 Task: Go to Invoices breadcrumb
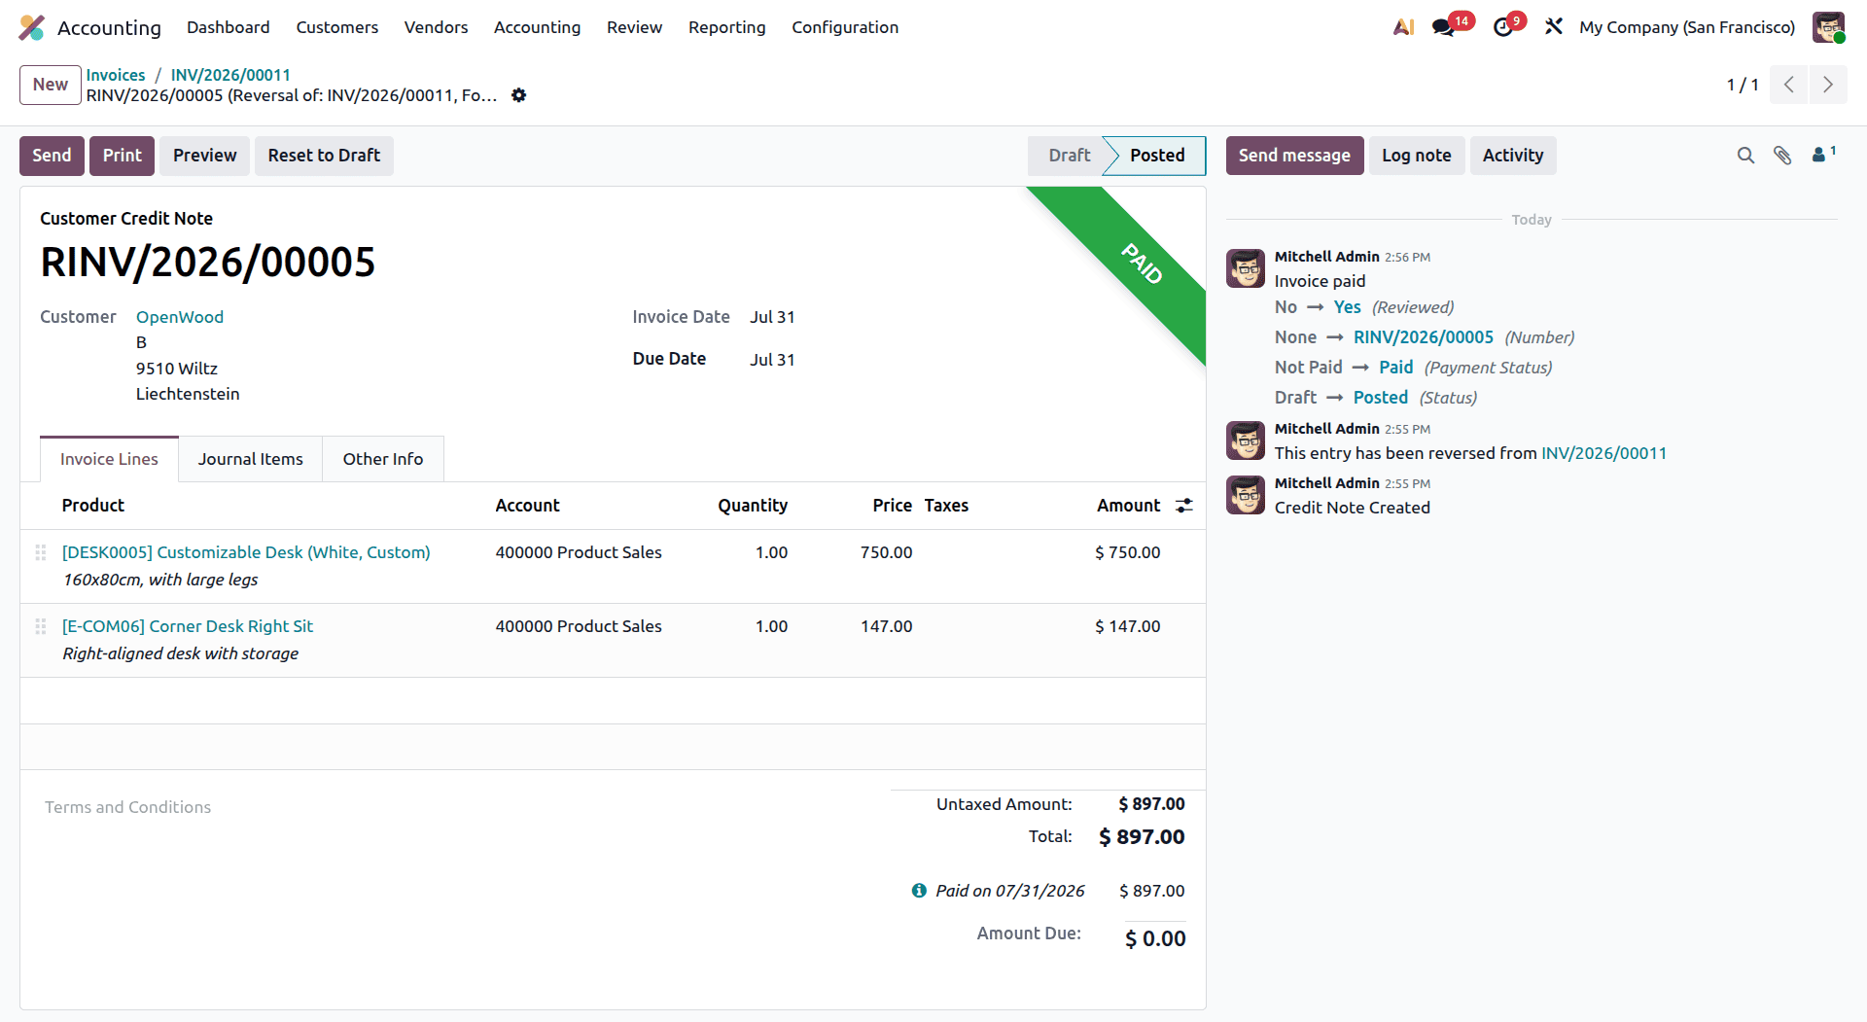pyautogui.click(x=116, y=75)
